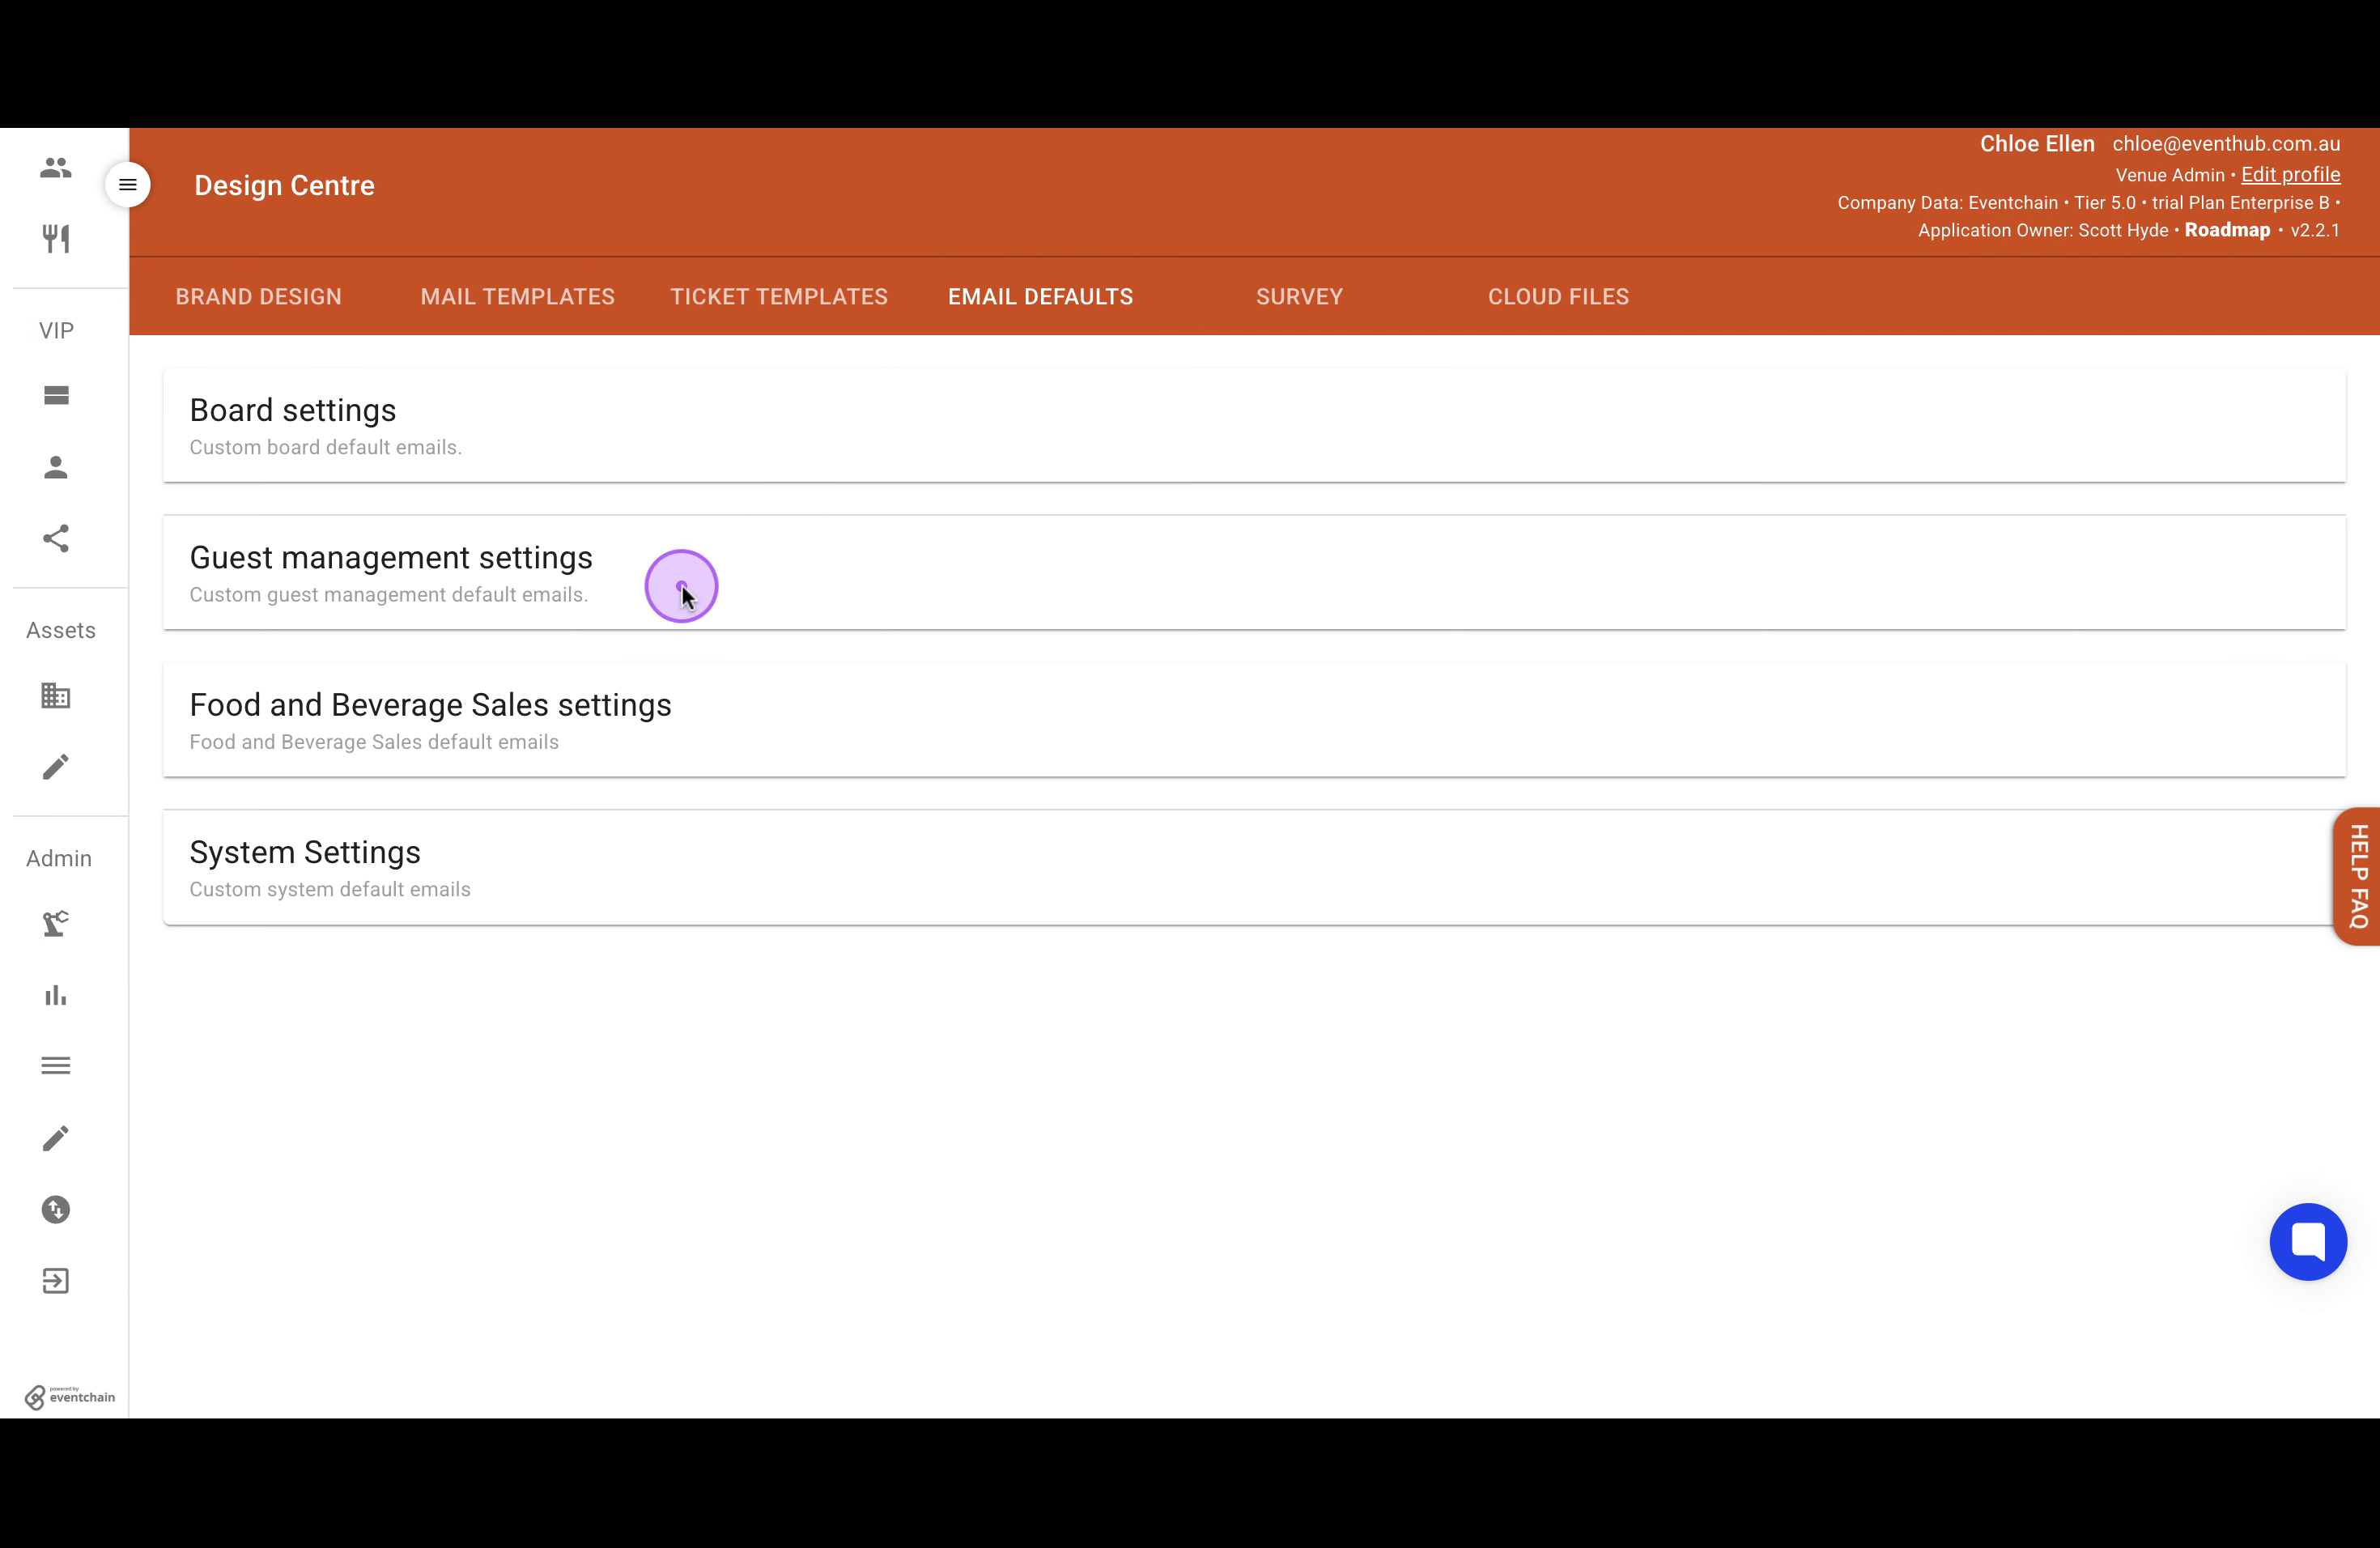Open the Roadmap link
Viewport: 2380px width, 1548px height.
(x=2227, y=230)
